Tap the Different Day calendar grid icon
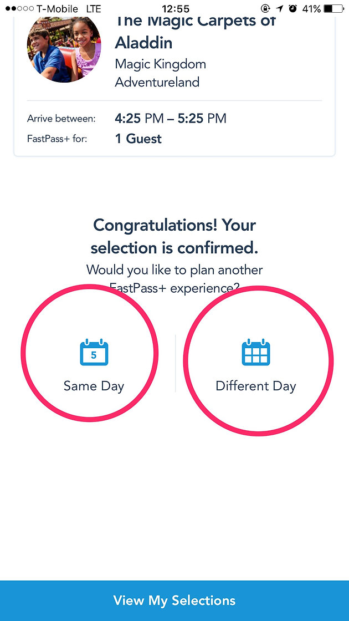This screenshot has height=621, width=349. (x=255, y=352)
